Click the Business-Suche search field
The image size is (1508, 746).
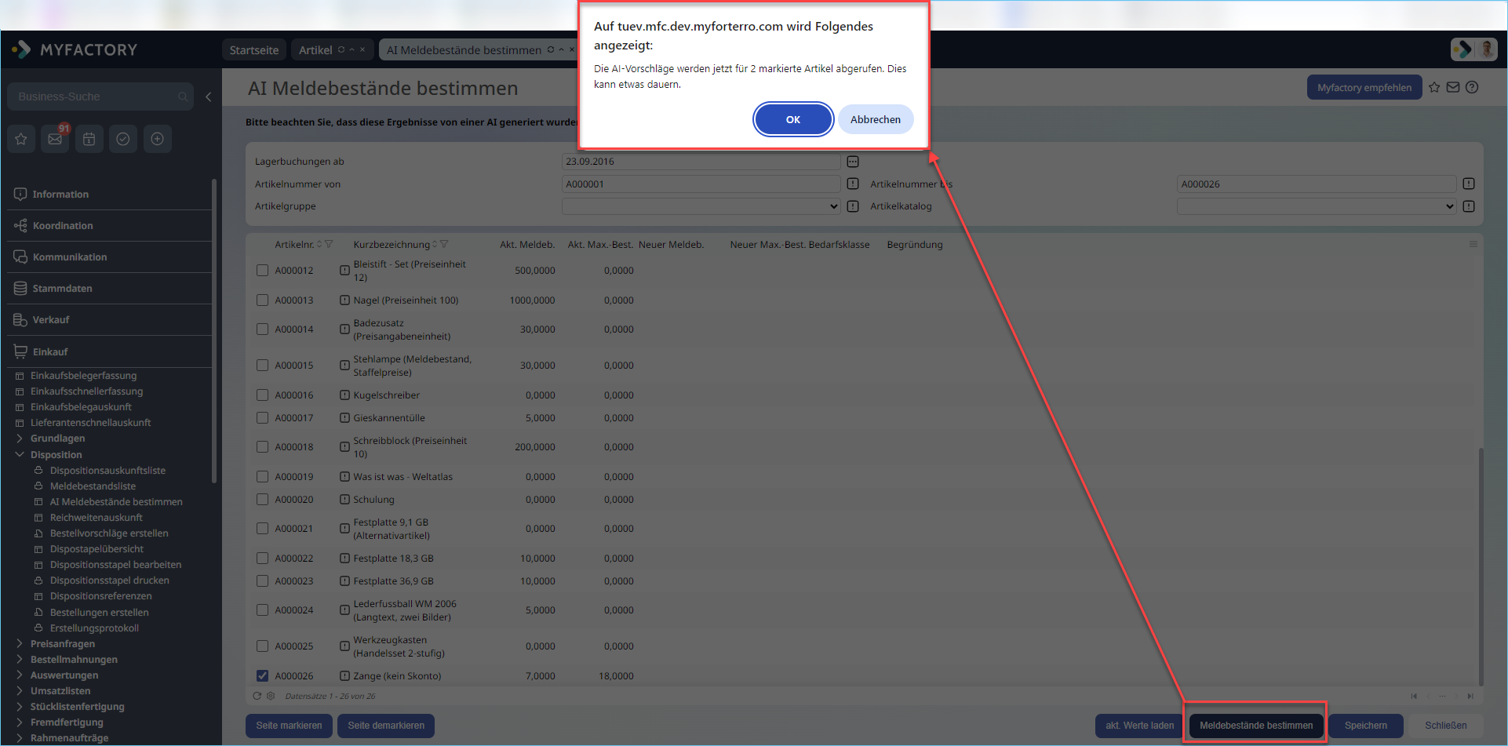tap(100, 96)
